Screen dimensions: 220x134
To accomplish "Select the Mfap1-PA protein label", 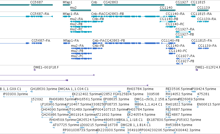I will pos(71,41).
